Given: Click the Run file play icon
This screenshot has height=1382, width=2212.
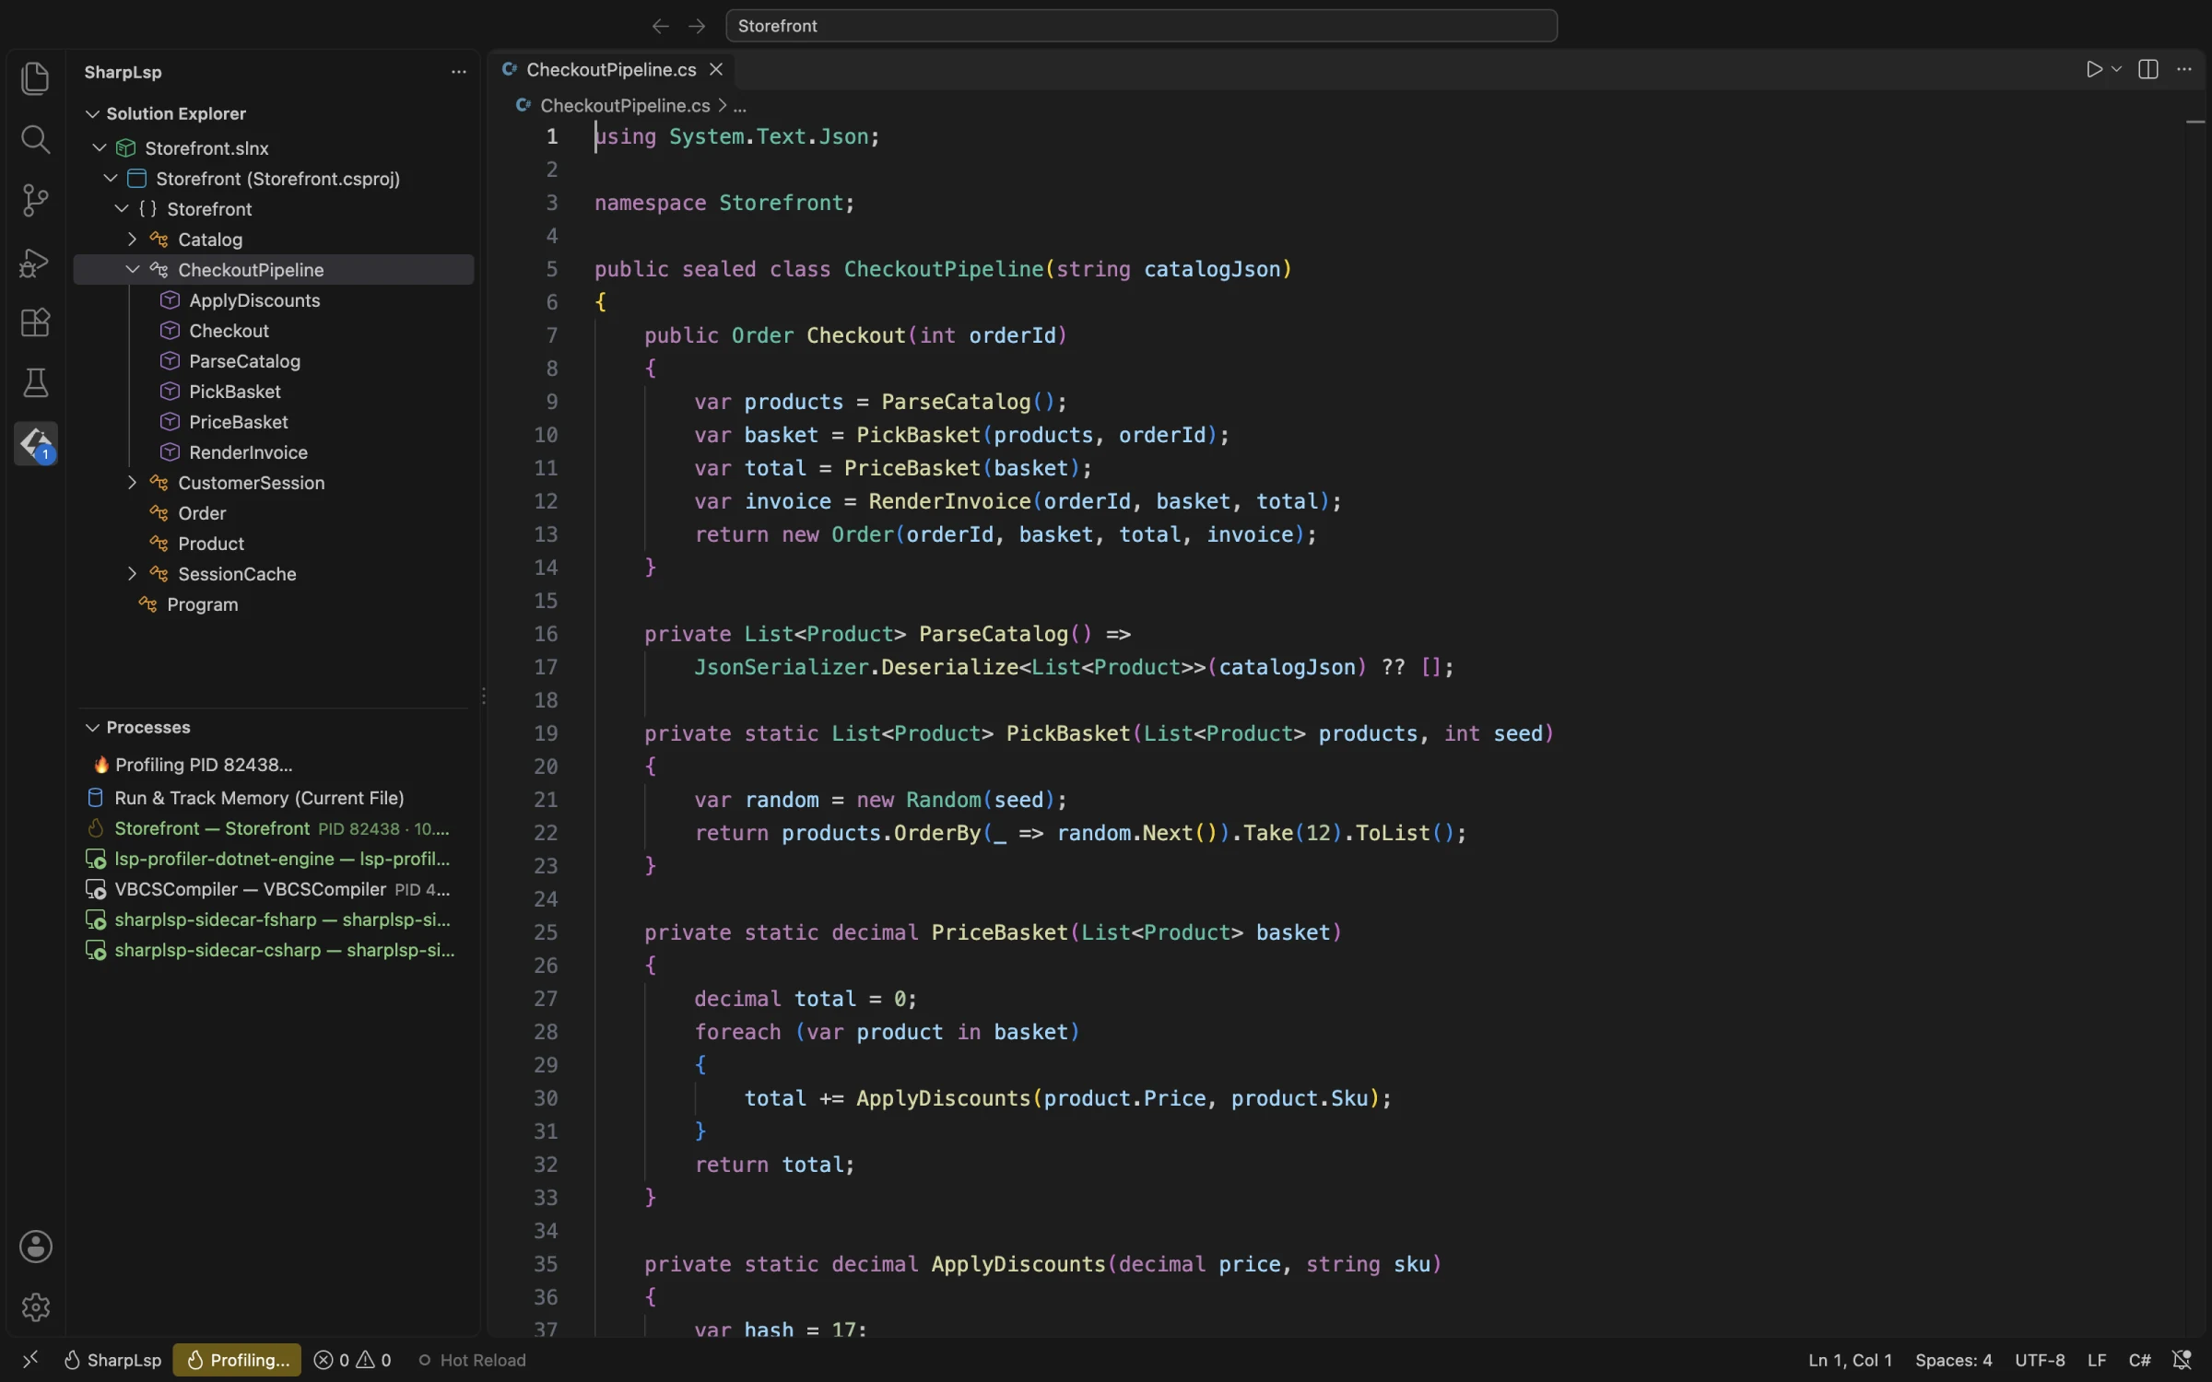Looking at the screenshot, I should click(x=2094, y=70).
